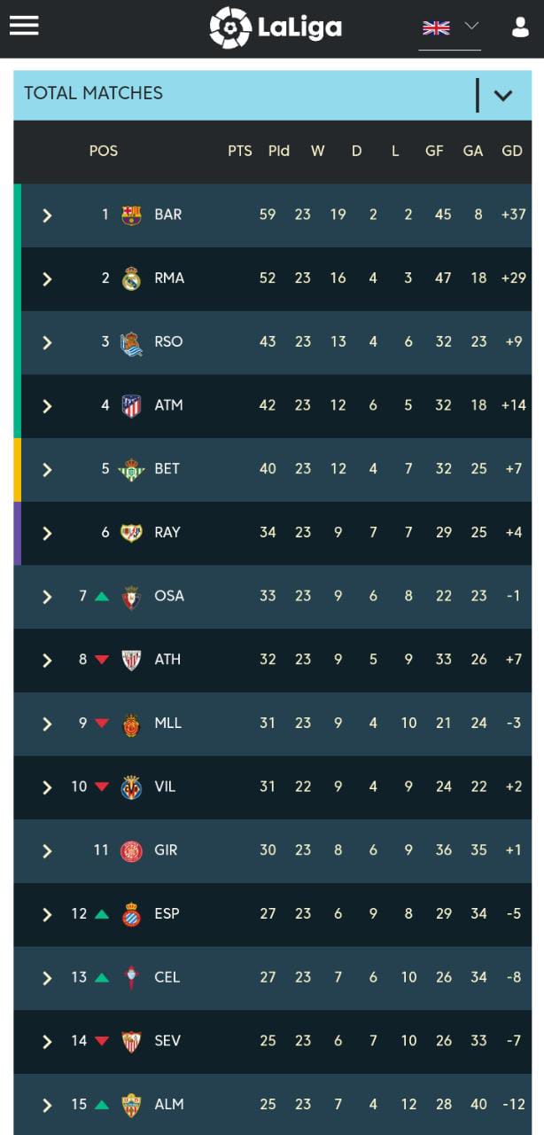Click the Real Sociedad crest
This screenshot has width=544, height=1135.
point(131,342)
